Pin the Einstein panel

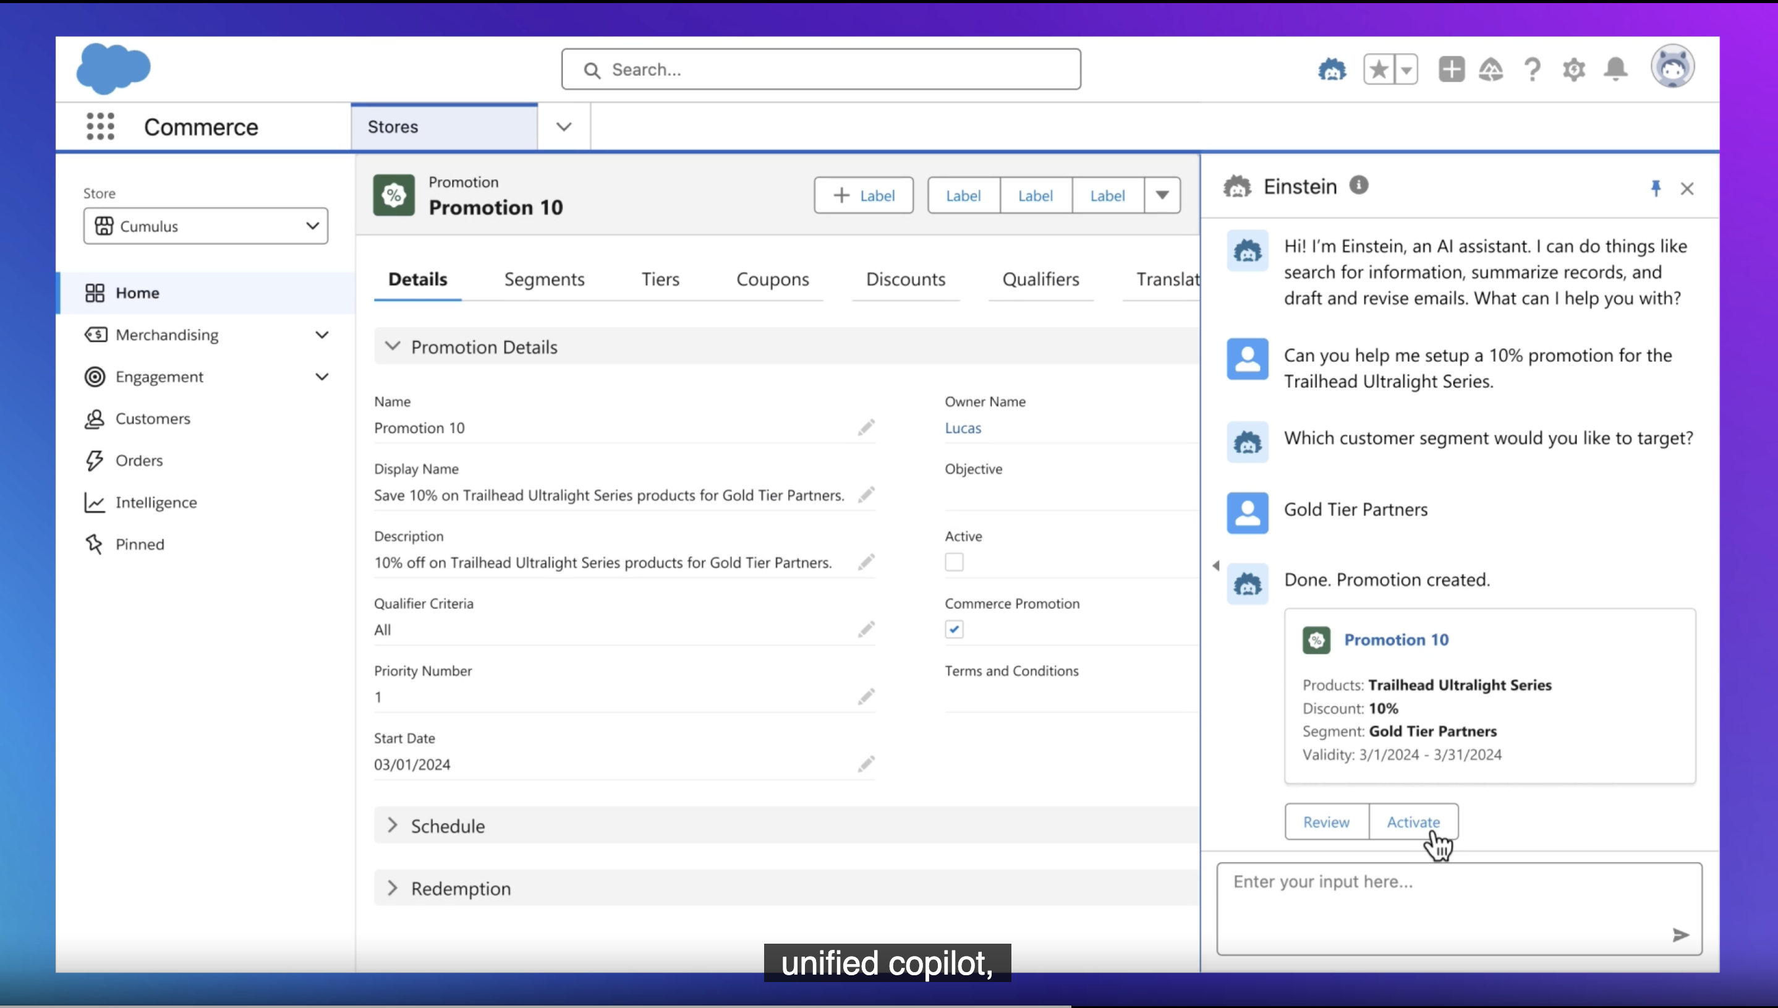(1656, 189)
